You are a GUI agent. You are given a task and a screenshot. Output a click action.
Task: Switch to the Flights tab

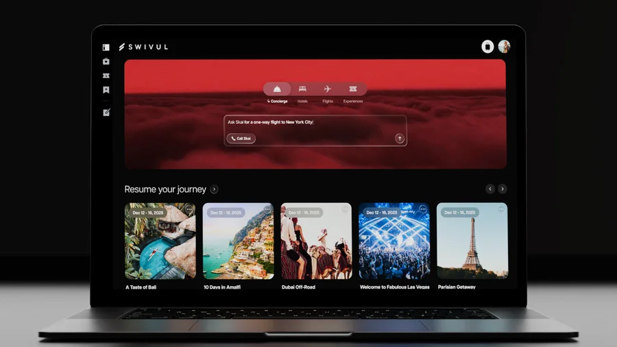(328, 89)
